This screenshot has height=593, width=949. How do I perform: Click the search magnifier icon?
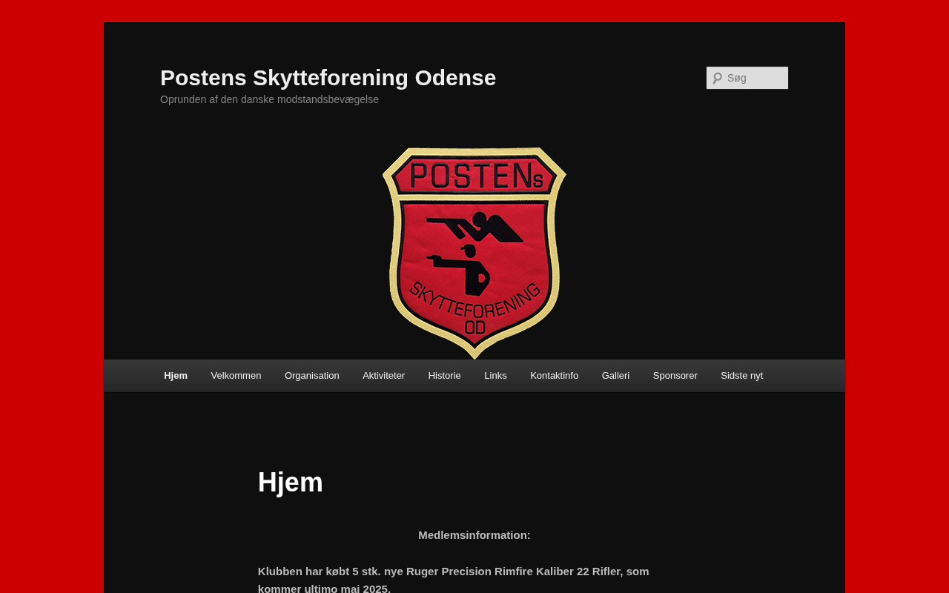tap(717, 78)
